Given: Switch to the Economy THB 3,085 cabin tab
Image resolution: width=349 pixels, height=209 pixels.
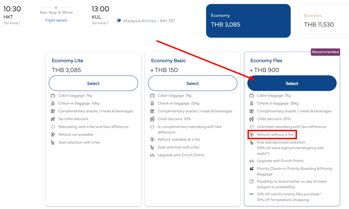Looking at the screenshot, I should (248, 21).
